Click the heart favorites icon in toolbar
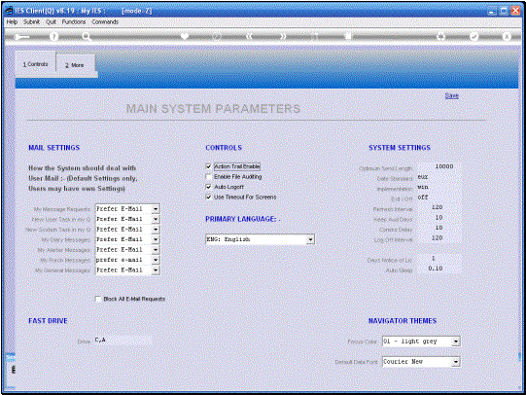This screenshot has width=526, height=395. point(185,36)
